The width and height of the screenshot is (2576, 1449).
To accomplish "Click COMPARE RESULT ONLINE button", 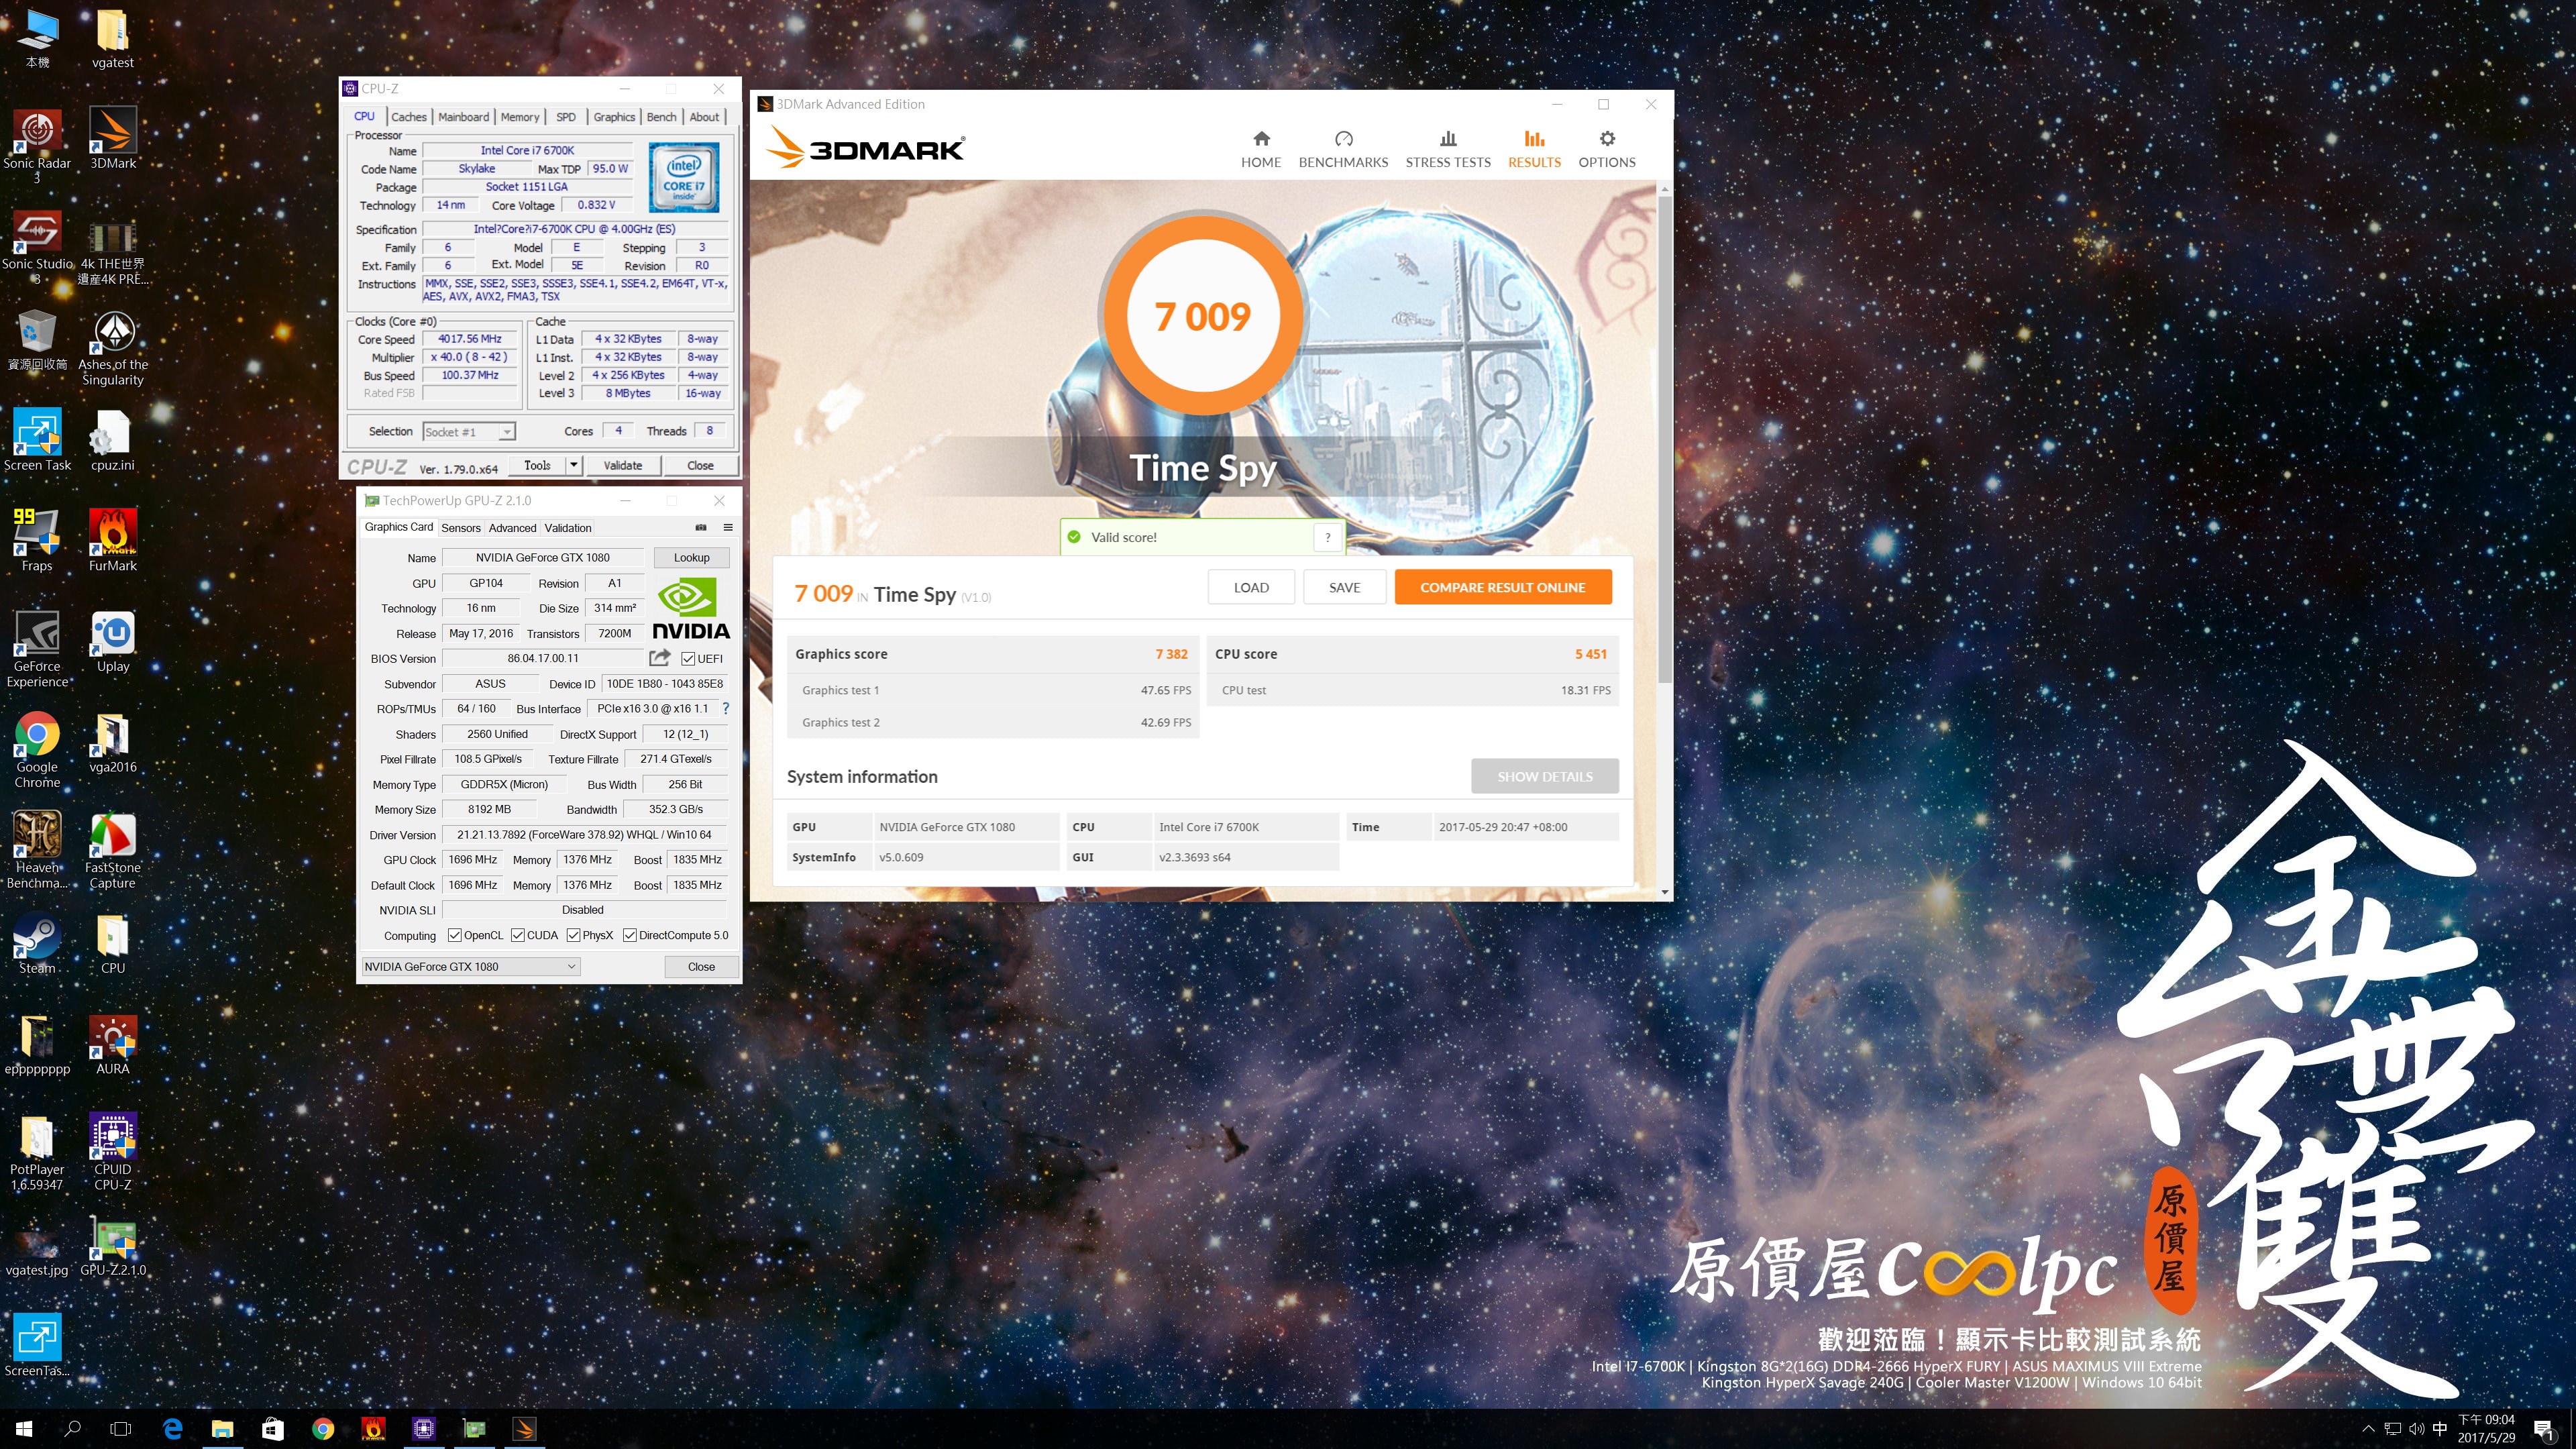I will click(x=1503, y=588).
